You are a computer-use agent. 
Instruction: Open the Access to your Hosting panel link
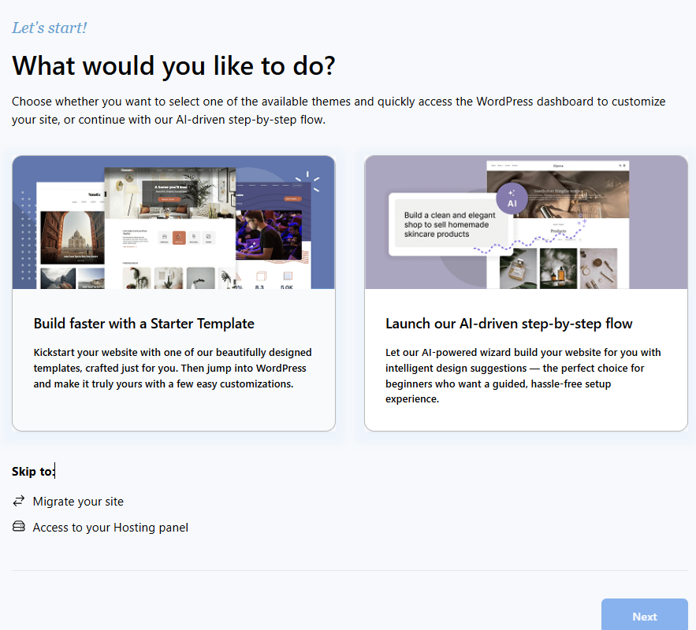(x=110, y=527)
